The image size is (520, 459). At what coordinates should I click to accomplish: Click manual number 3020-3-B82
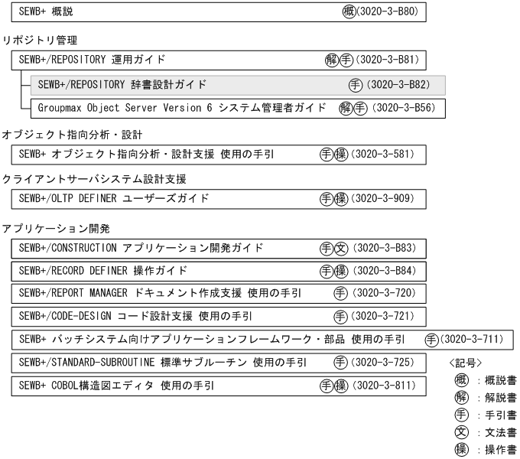point(398,85)
